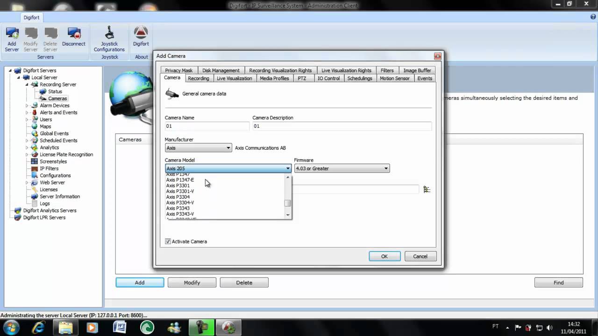598x336 pixels.
Task: Select Axis P3343 in model list
Action: point(225,208)
